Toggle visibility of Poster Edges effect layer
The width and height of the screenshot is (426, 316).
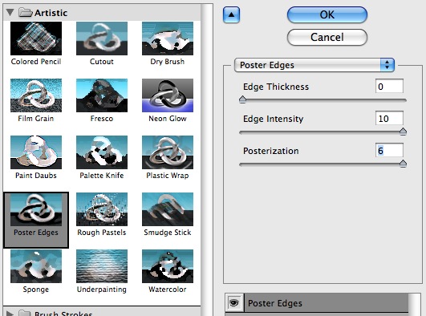234,302
